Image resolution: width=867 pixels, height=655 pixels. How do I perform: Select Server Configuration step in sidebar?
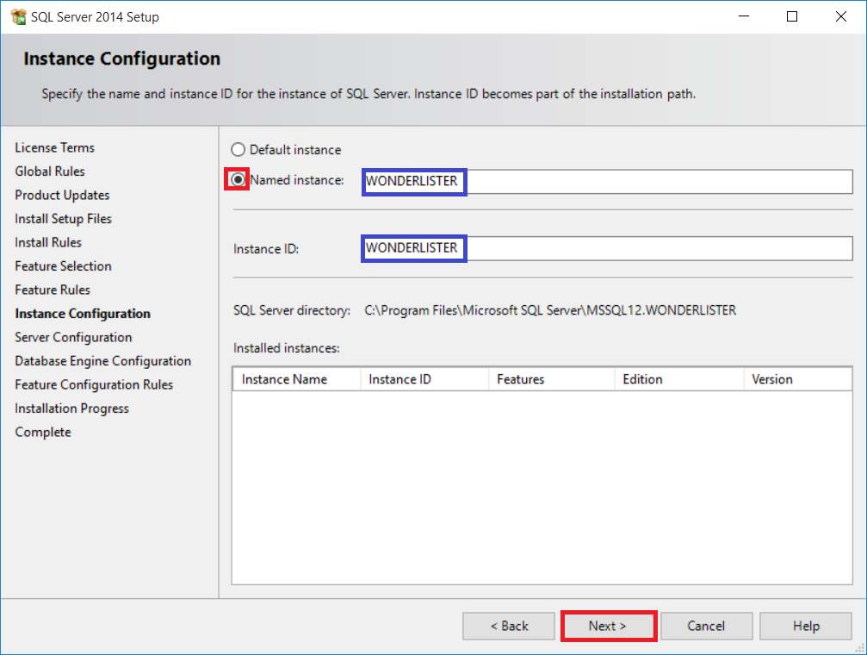[73, 338]
